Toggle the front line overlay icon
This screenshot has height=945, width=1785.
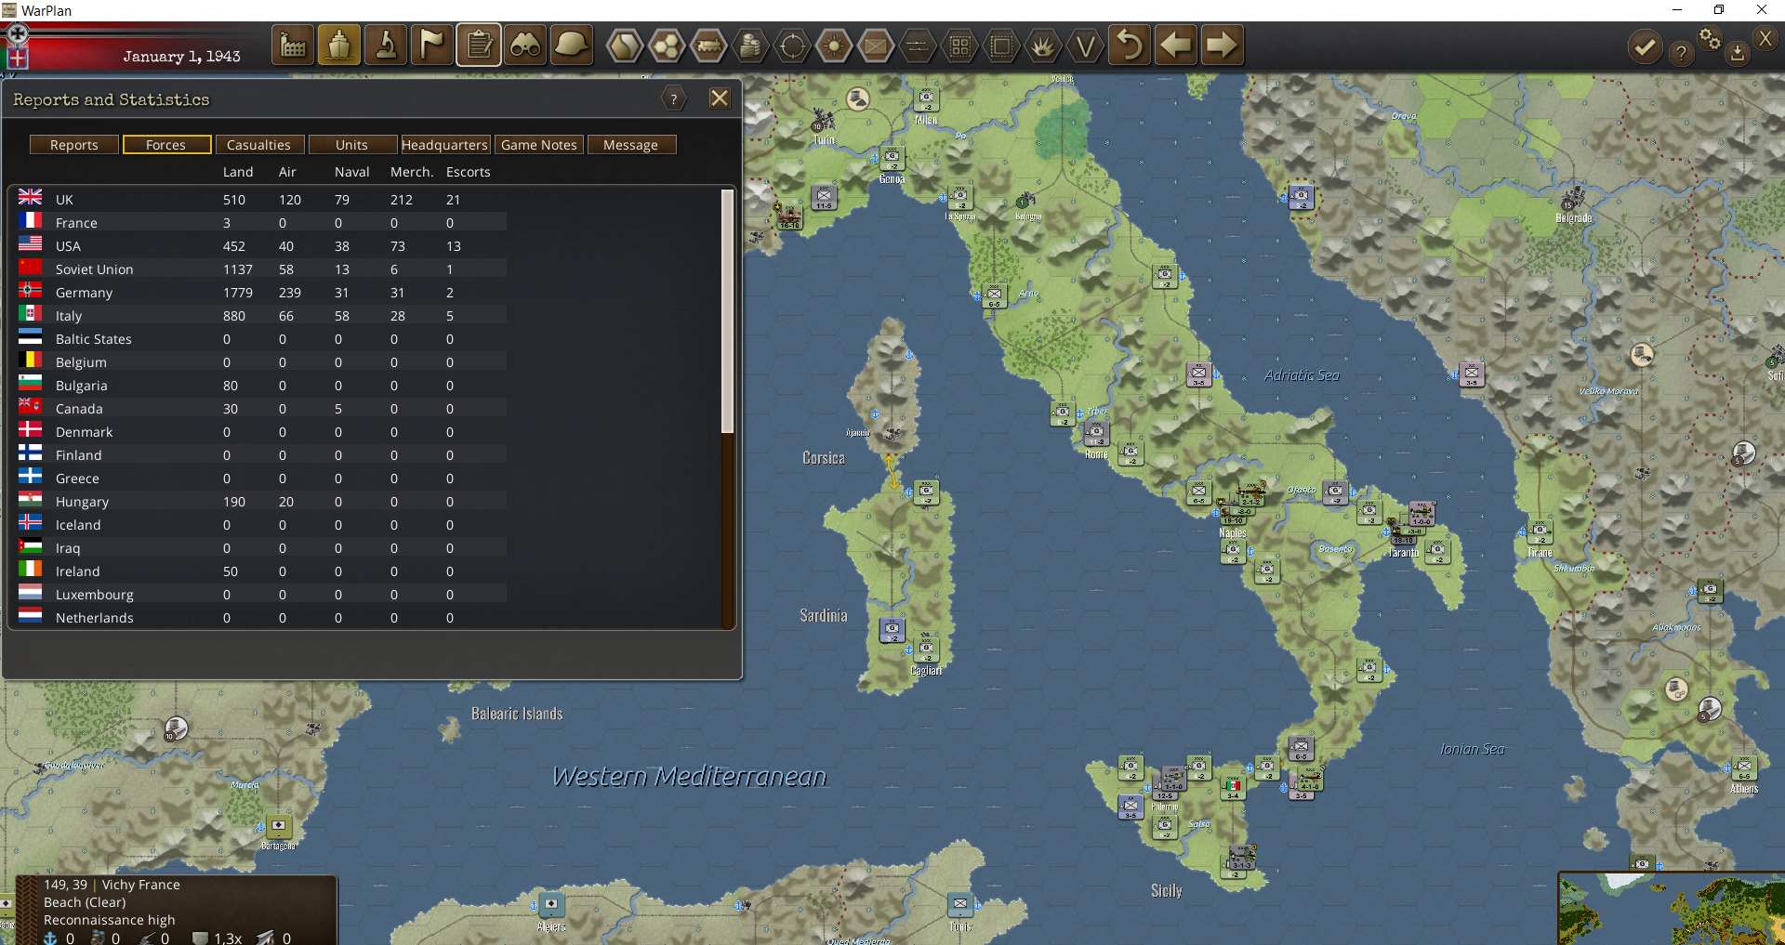tap(918, 46)
